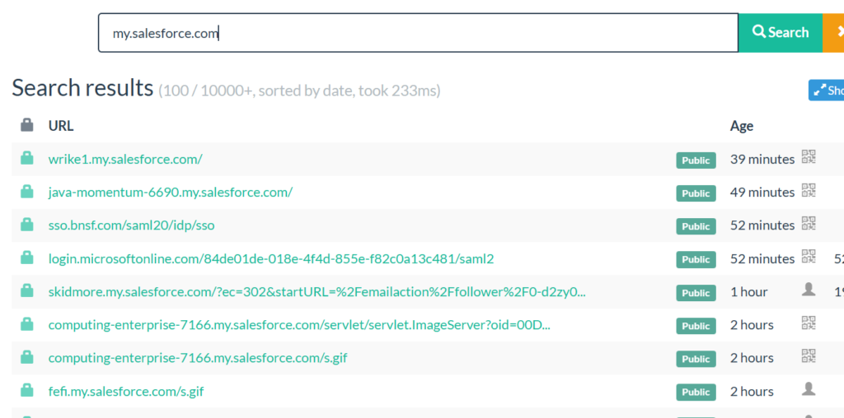Open skidmore.my.salesforce.com result link
Screen dimensions: 844x418
point(317,292)
